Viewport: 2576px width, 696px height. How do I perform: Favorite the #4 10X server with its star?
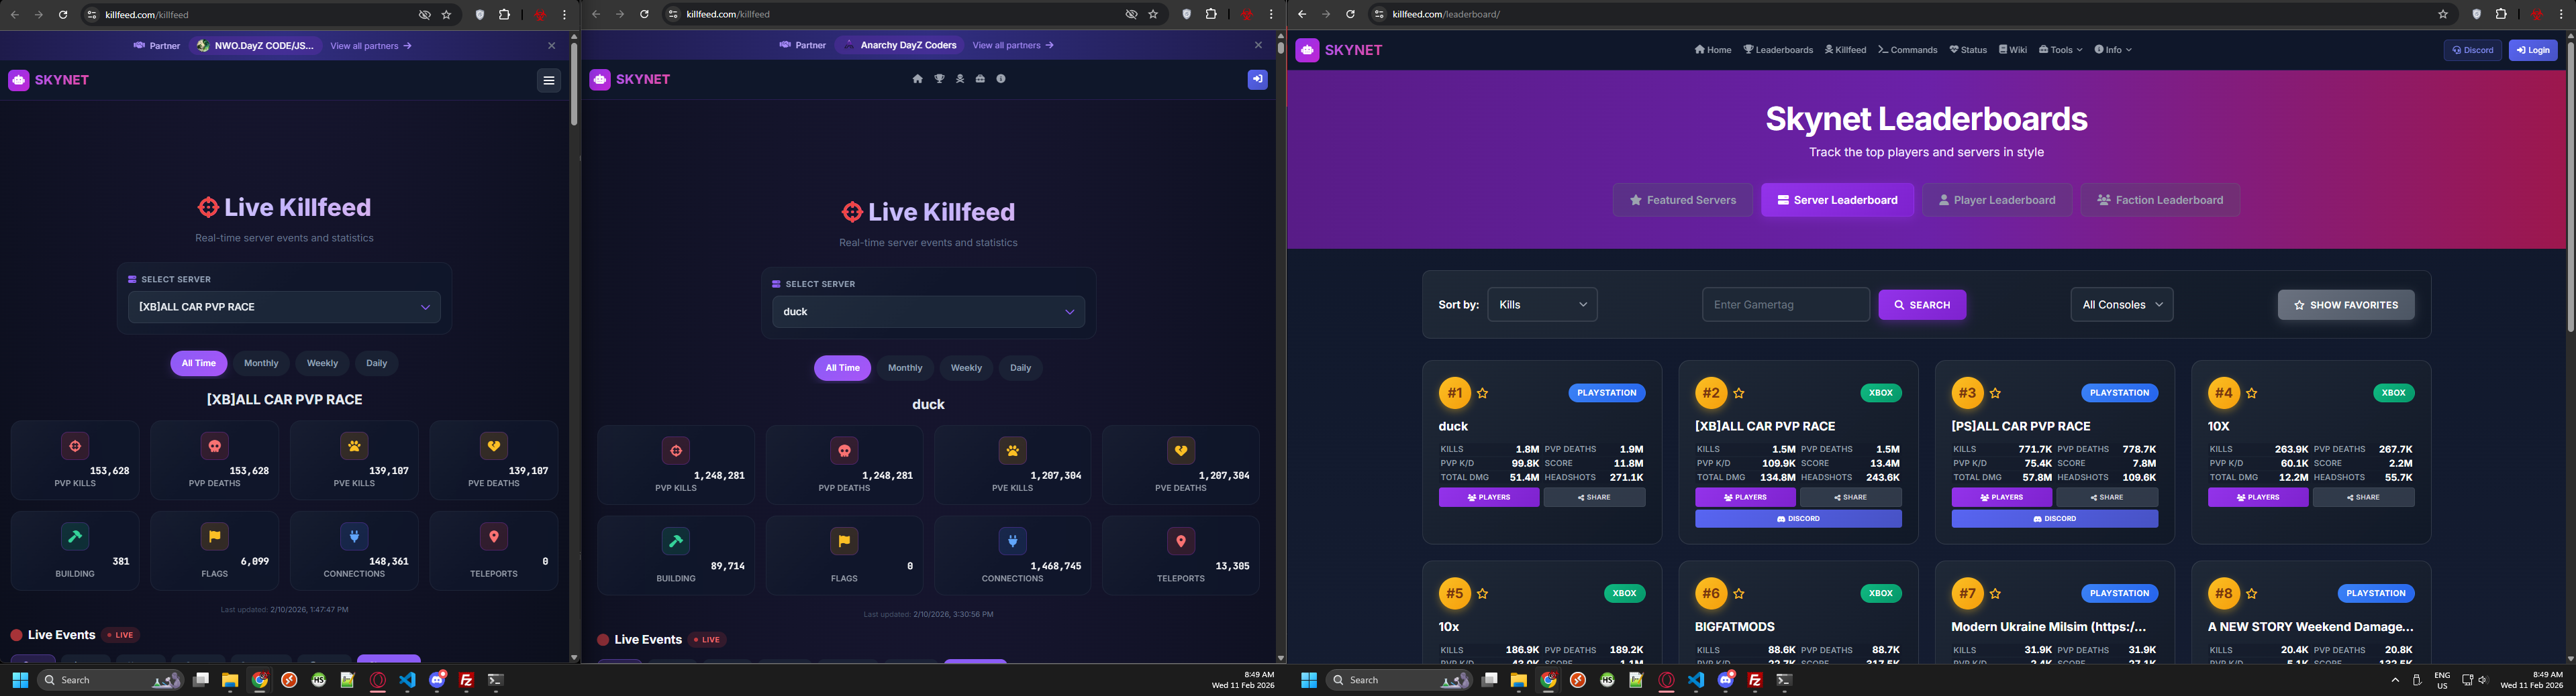click(x=2252, y=394)
